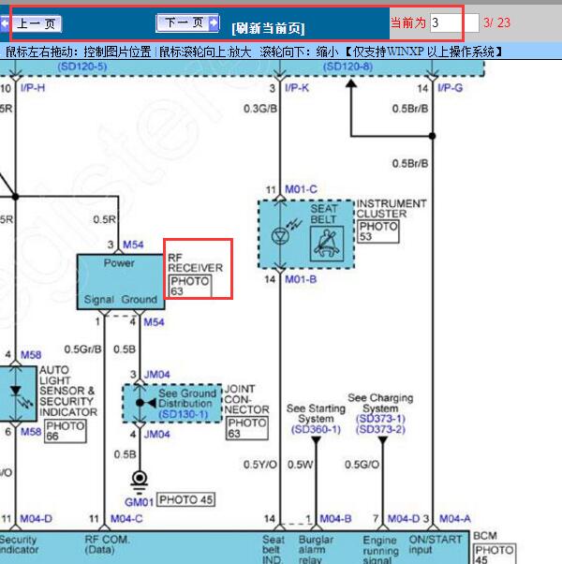Click the M04-A connector label
This screenshot has width=562, height=564.
pyautogui.click(x=455, y=519)
